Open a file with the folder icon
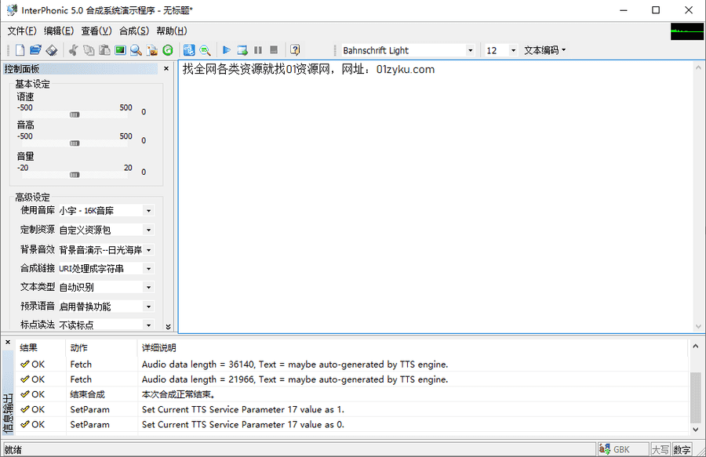The height and width of the screenshot is (457, 706). click(35, 50)
